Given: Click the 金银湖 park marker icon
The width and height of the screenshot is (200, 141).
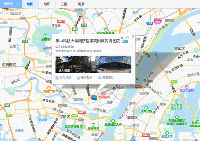Looking at the screenshot, I should 45,36.
